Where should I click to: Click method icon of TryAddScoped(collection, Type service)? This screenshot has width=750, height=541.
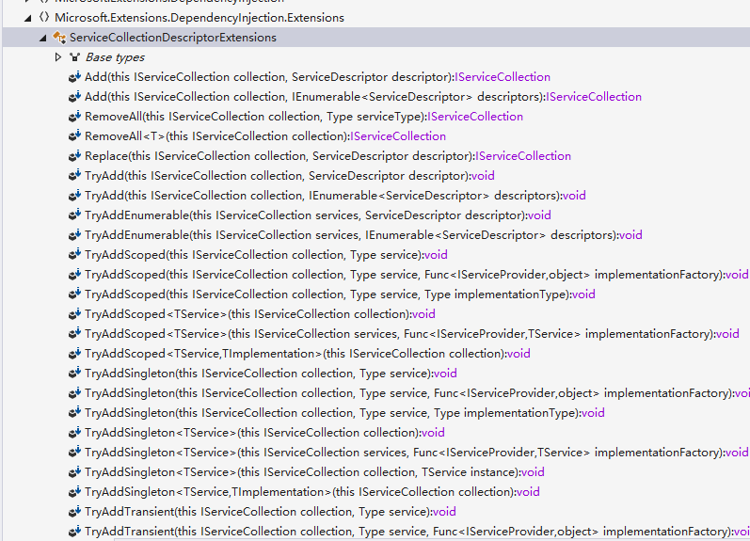tap(74, 255)
